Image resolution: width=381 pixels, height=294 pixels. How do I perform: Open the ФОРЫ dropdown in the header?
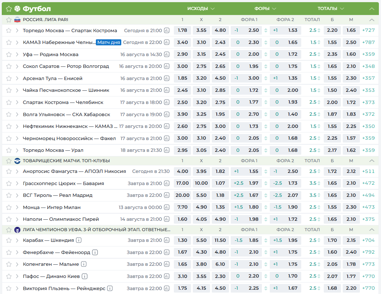pyautogui.click(x=265, y=9)
